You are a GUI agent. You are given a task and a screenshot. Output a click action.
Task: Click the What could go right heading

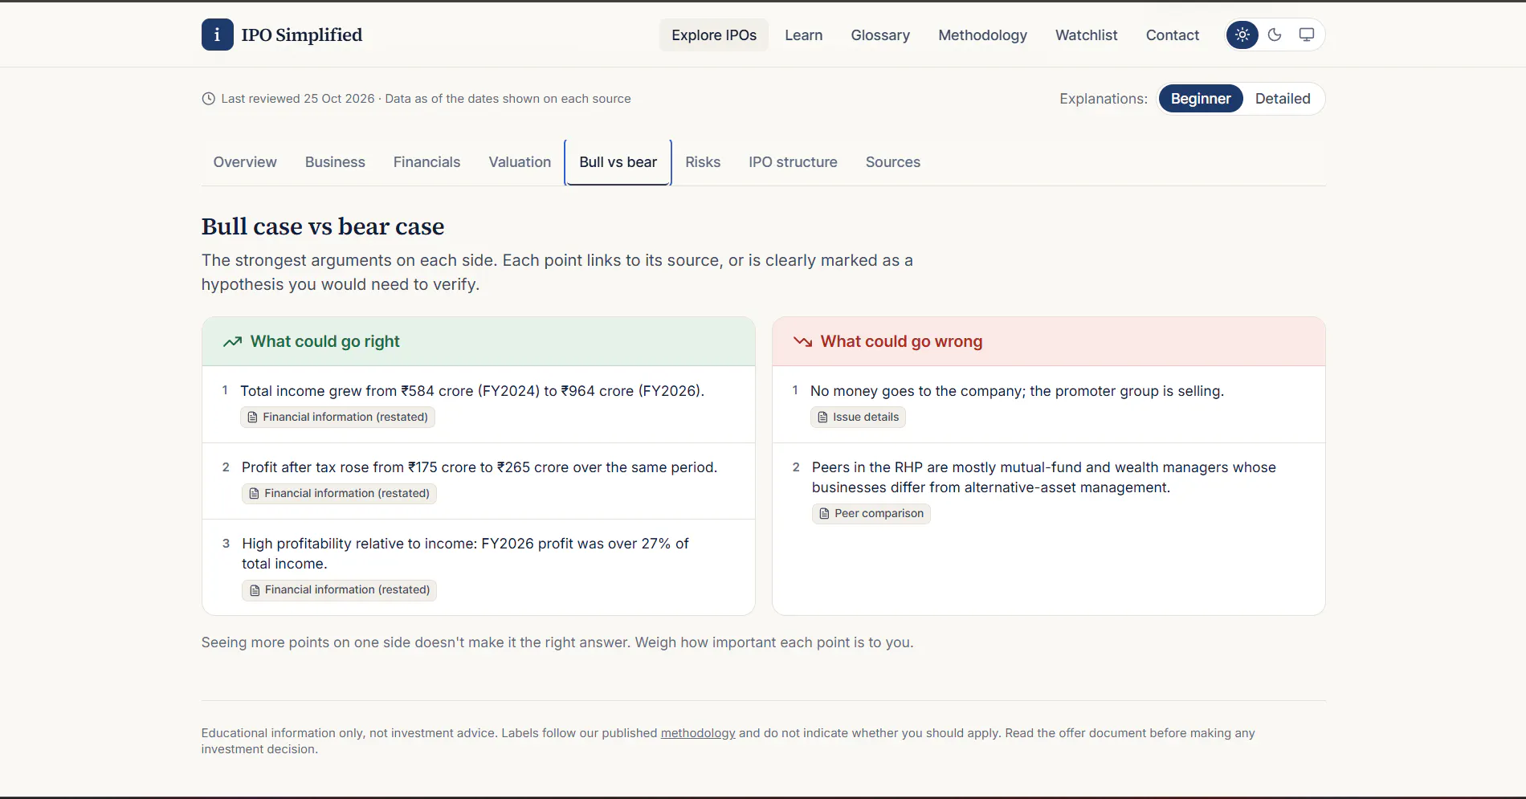324,341
